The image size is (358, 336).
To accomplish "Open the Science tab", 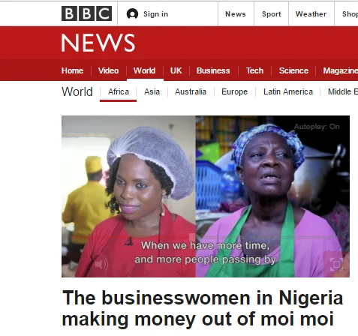I will pos(293,70).
